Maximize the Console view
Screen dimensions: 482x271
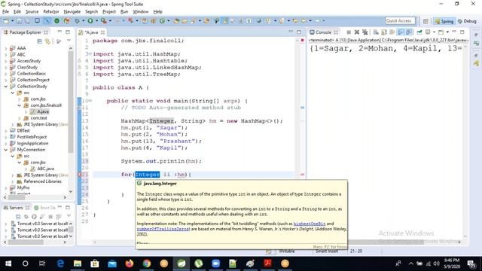coord(462,32)
